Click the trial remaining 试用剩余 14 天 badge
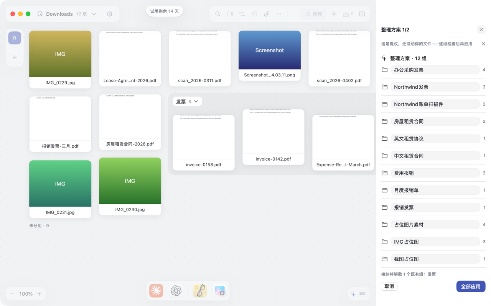 (x=165, y=11)
